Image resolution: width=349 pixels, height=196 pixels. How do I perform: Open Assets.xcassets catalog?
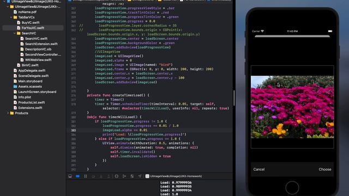click(x=30, y=87)
